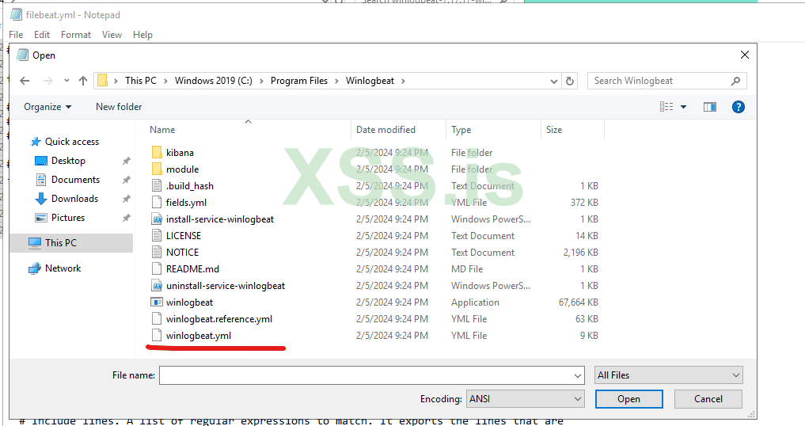Select Downloads in navigation pane

click(x=74, y=199)
